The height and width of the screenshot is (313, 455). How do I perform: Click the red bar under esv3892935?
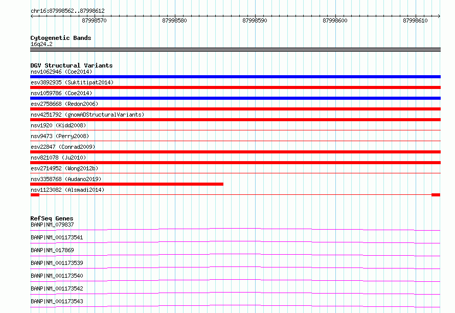(x=235, y=87)
